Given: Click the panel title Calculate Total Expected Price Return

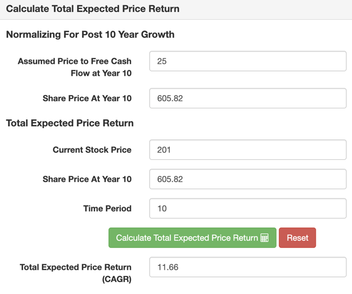Looking at the screenshot, I should tap(93, 9).
